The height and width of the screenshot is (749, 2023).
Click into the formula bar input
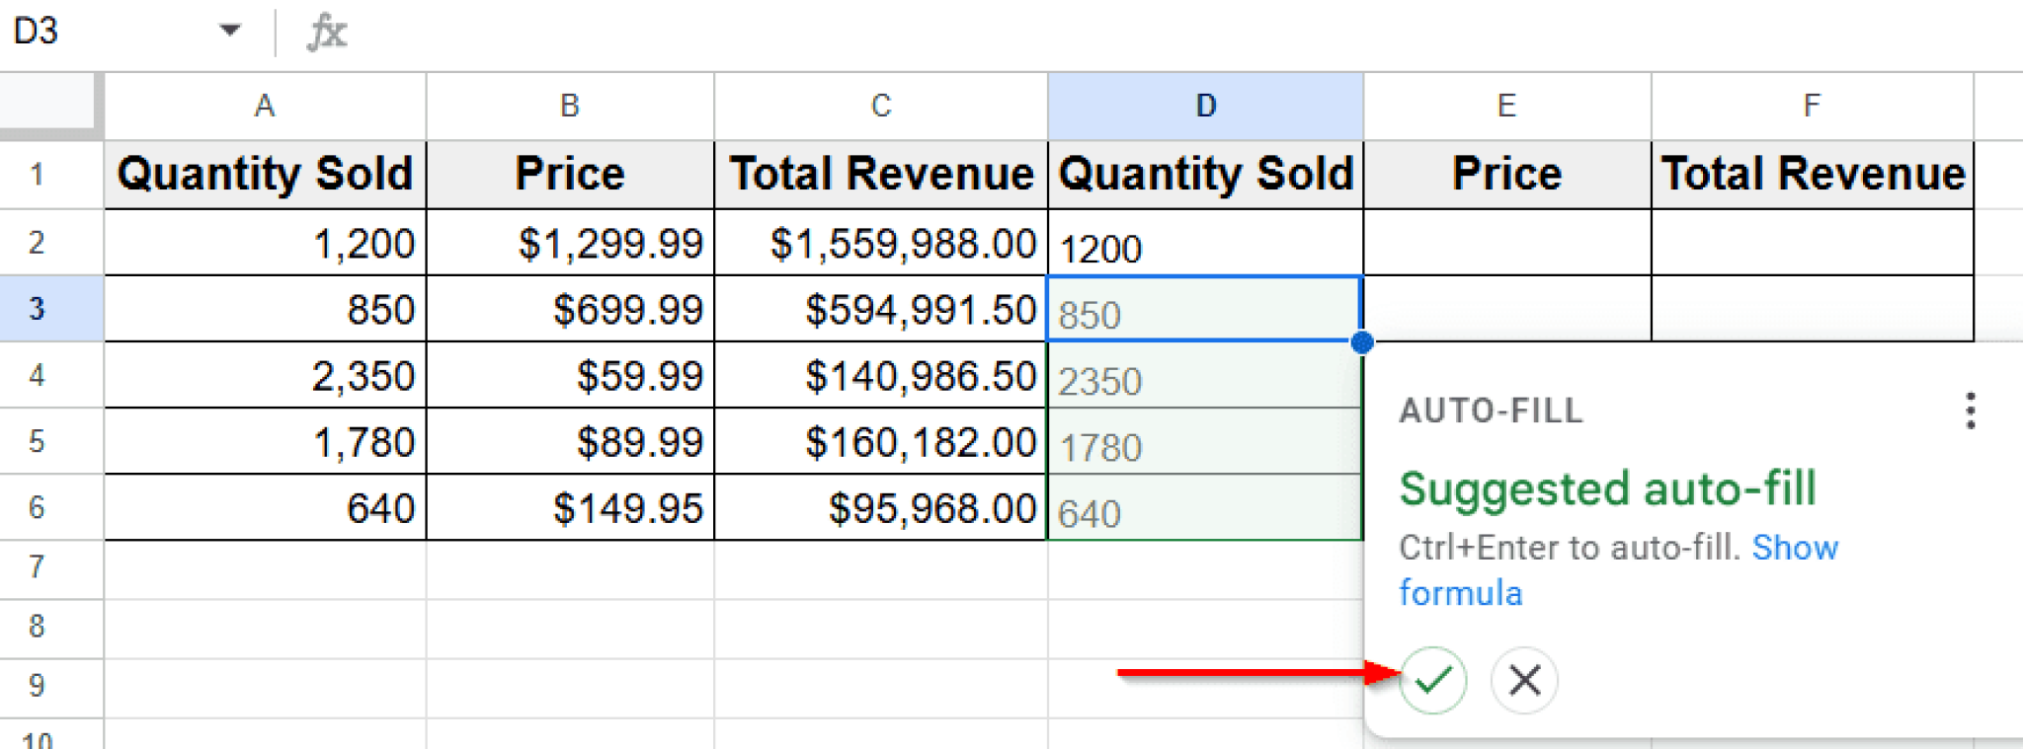pos(1087,32)
